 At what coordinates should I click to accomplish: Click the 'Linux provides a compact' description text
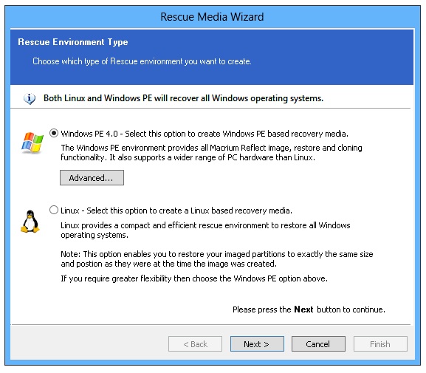pos(205,230)
